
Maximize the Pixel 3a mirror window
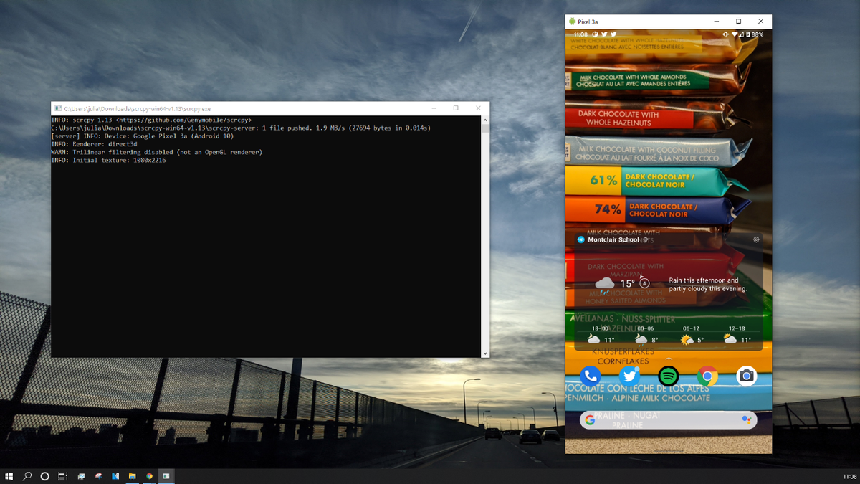(x=738, y=22)
